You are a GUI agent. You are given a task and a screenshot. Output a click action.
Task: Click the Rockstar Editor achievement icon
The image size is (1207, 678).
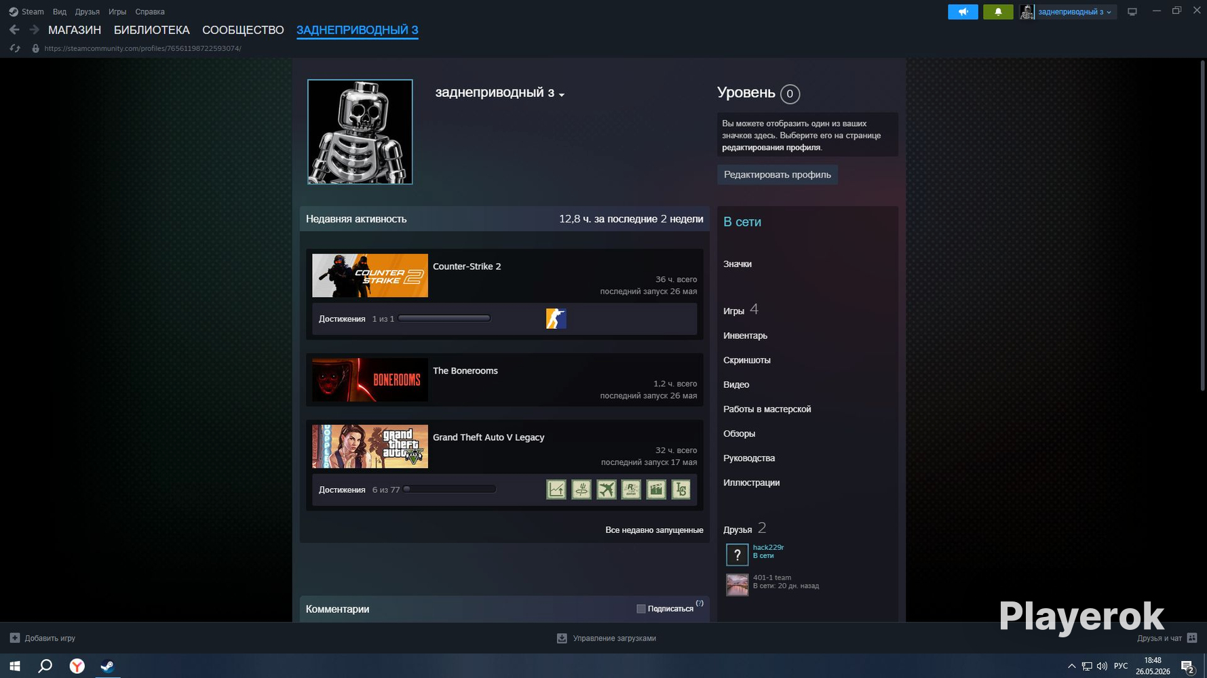pyautogui.click(x=631, y=490)
